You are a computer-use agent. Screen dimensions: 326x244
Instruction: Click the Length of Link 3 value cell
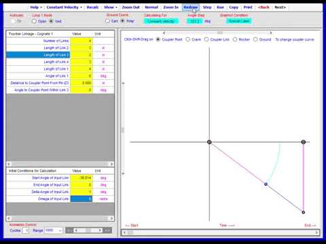pos(81,55)
